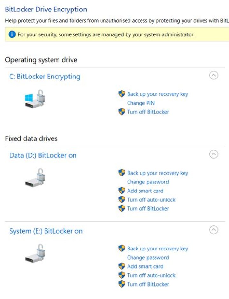Change password for System (E:) drive

tap(148, 258)
